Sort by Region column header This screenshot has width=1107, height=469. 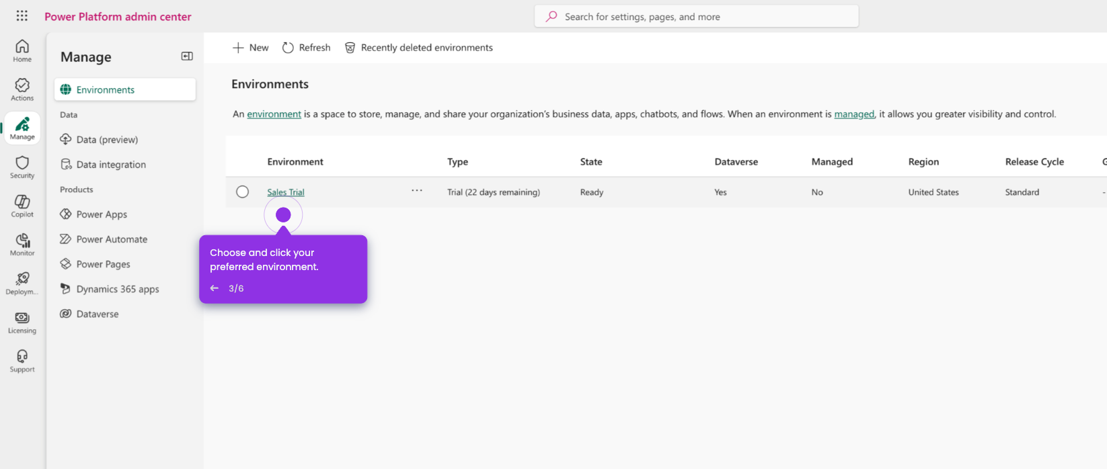pyautogui.click(x=923, y=162)
